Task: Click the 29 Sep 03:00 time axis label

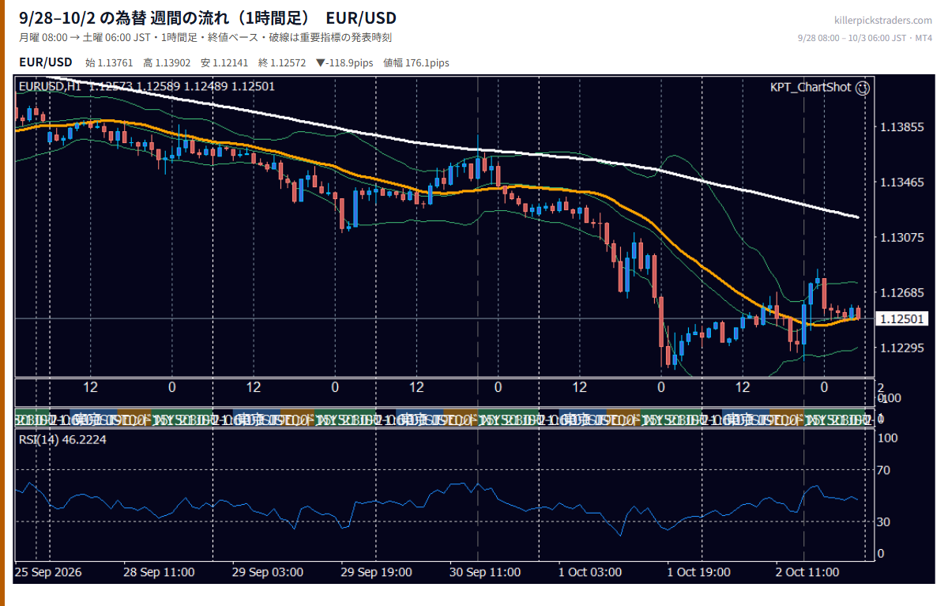Action: coord(267,571)
